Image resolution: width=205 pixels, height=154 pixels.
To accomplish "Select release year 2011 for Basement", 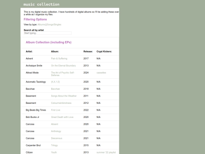I will click(x=86, y=96).
